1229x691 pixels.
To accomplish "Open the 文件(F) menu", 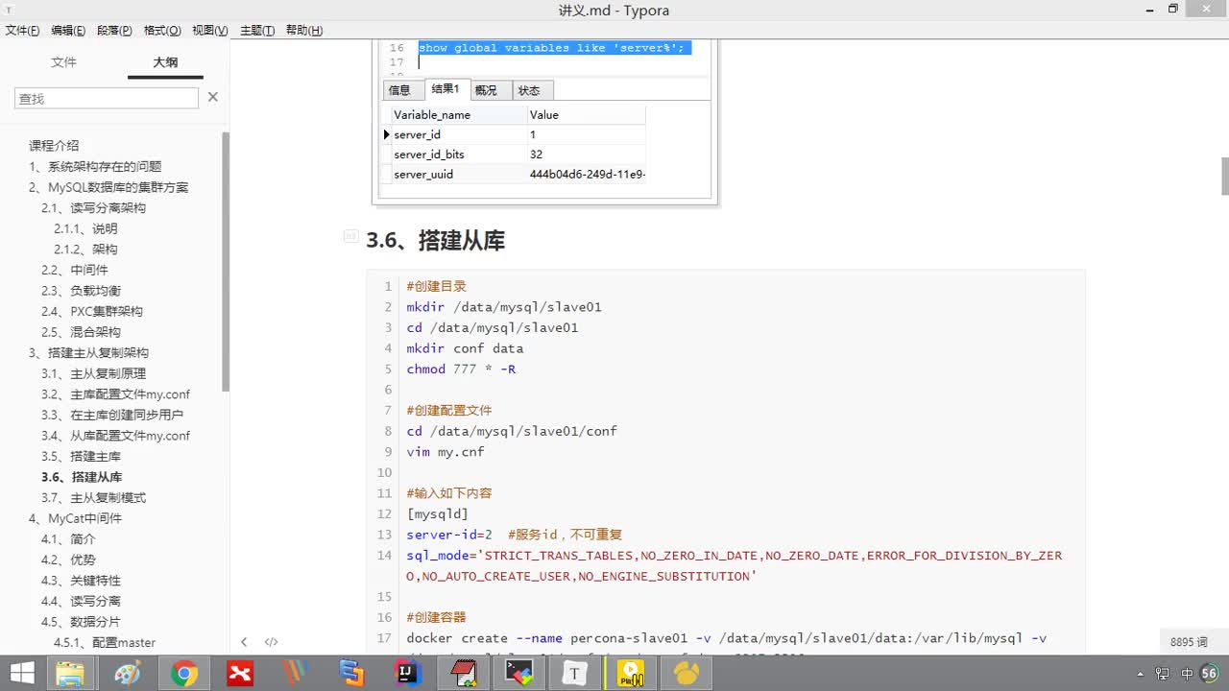I will pyautogui.click(x=22, y=31).
